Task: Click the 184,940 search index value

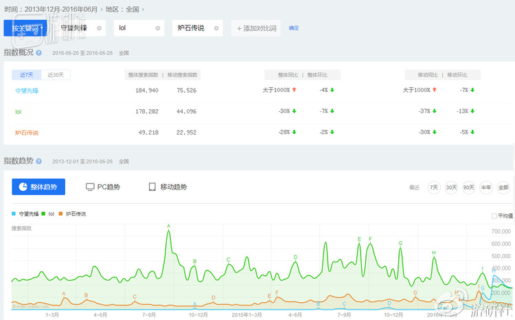Action: pyautogui.click(x=147, y=91)
